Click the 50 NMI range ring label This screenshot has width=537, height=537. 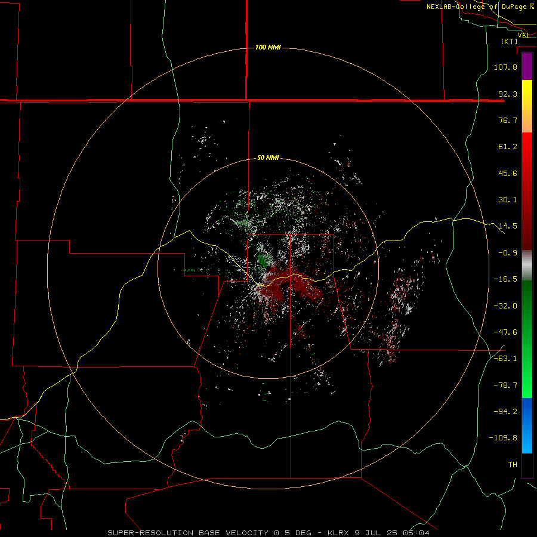coord(268,158)
